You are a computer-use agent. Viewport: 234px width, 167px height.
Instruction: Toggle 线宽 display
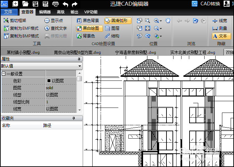point(220,21)
